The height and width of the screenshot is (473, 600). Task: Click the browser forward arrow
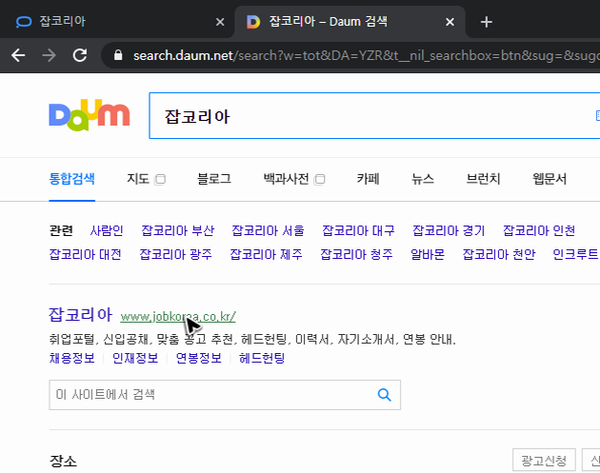tap(49, 56)
